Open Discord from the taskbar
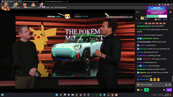This screenshot has width=173, height=97. coord(104,95)
